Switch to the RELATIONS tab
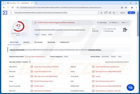The image size is (140, 94). point(38,42)
